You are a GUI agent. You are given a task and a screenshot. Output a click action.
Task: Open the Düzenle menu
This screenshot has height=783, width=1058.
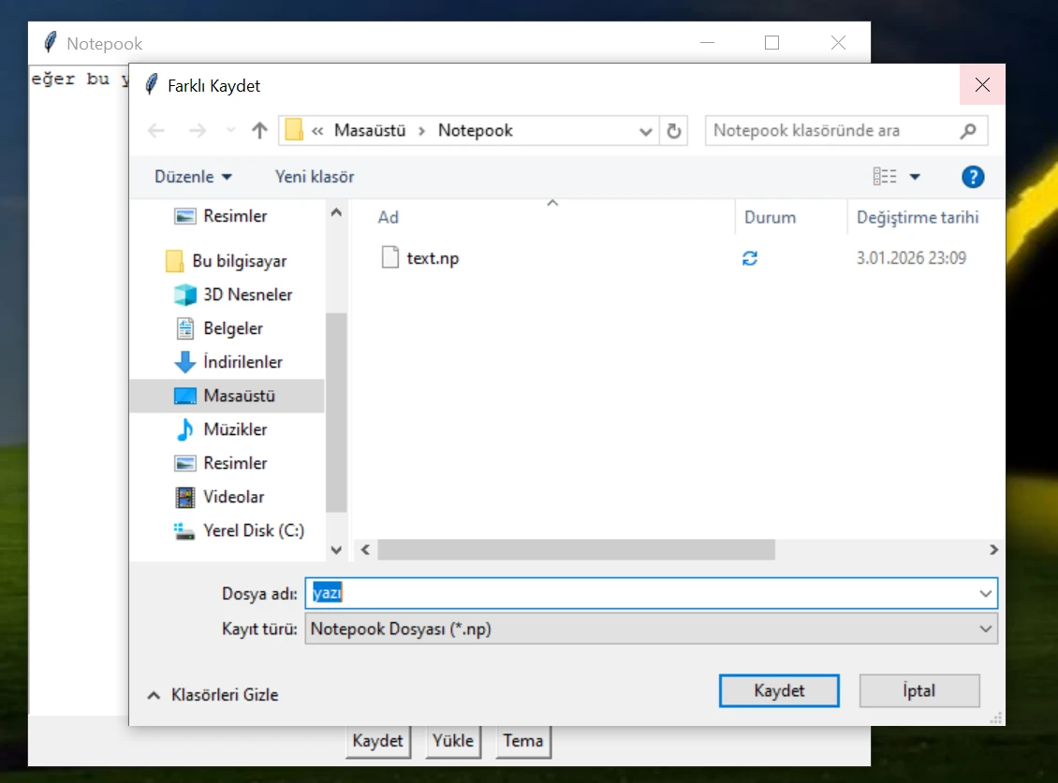tap(193, 177)
